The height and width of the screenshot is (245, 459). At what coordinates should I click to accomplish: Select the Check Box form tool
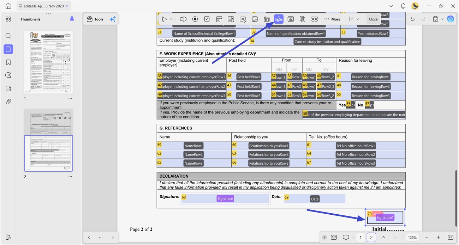[207, 19]
